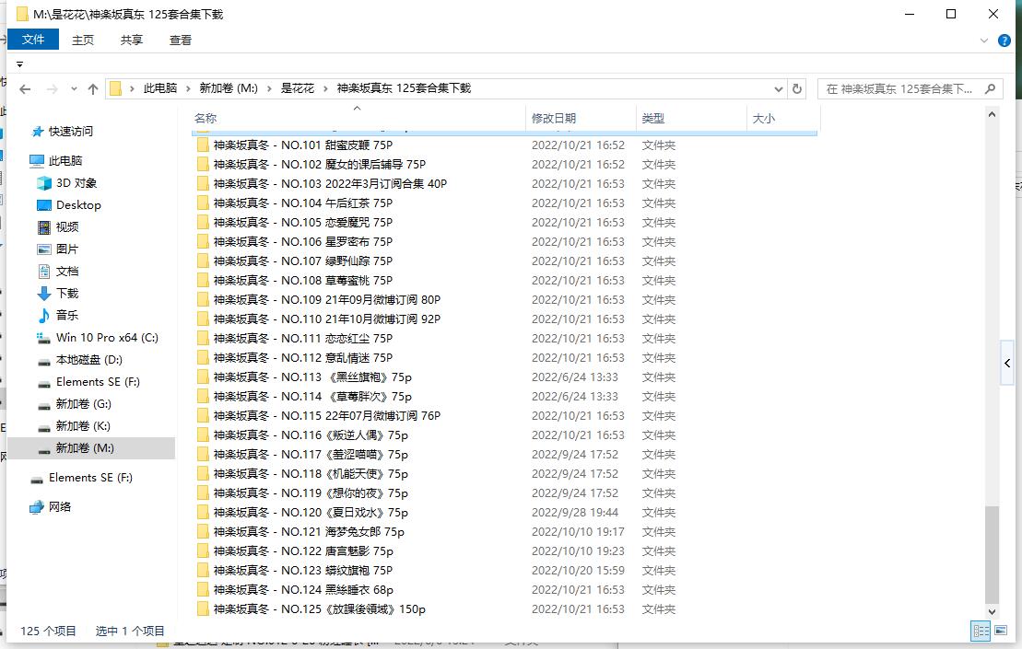This screenshot has width=1022, height=649.
Task: Click side panel collapse arrow at right edge
Action: point(1007,364)
